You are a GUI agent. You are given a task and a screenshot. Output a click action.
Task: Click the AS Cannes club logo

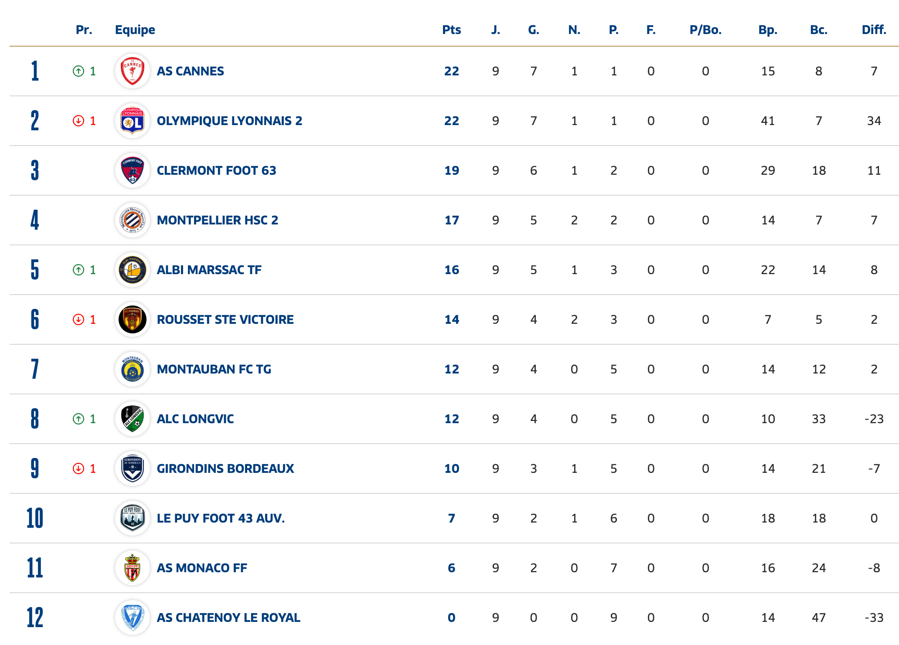click(133, 71)
